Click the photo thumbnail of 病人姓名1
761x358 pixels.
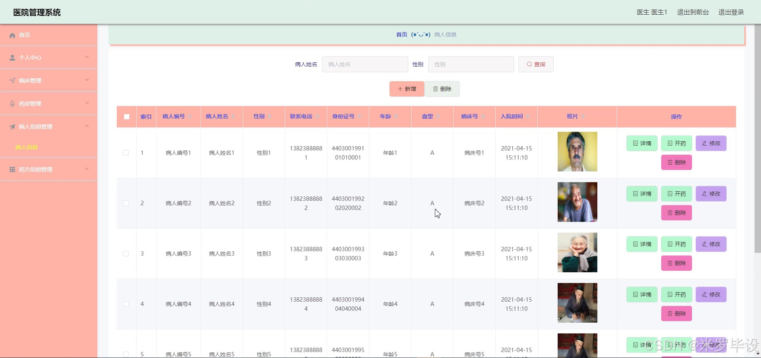click(577, 152)
